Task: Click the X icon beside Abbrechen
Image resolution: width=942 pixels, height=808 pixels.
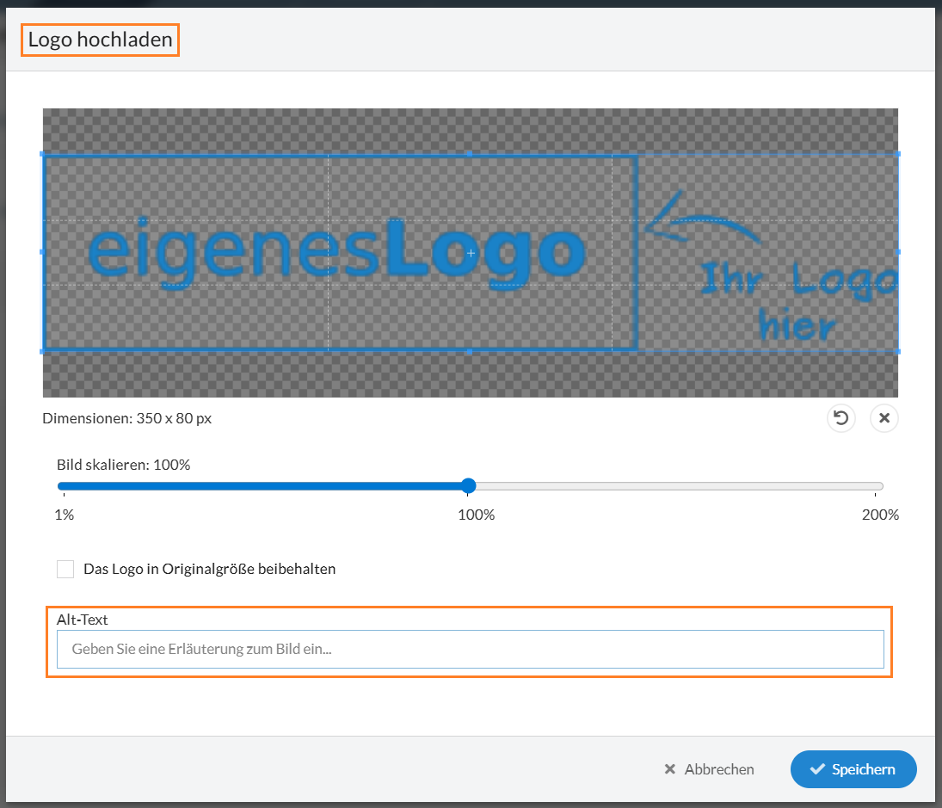Action: click(670, 769)
